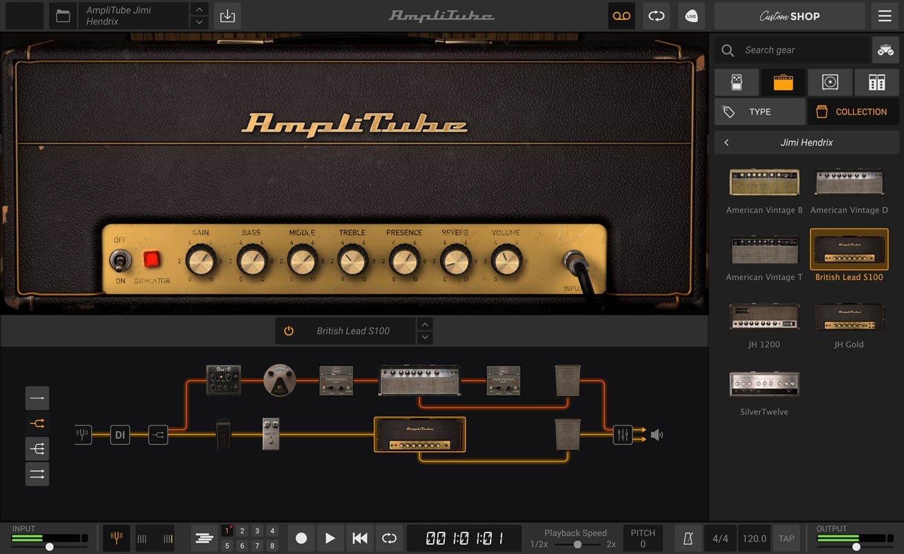This screenshot has width=904, height=554.
Task: Start recording
Action: [x=301, y=538]
